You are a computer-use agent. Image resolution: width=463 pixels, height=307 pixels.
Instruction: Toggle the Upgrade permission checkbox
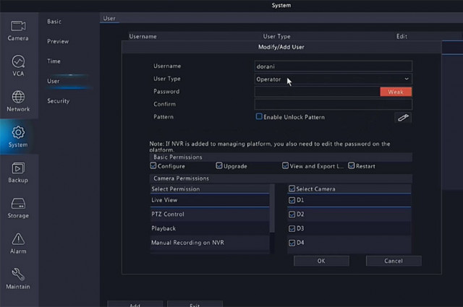(218, 165)
